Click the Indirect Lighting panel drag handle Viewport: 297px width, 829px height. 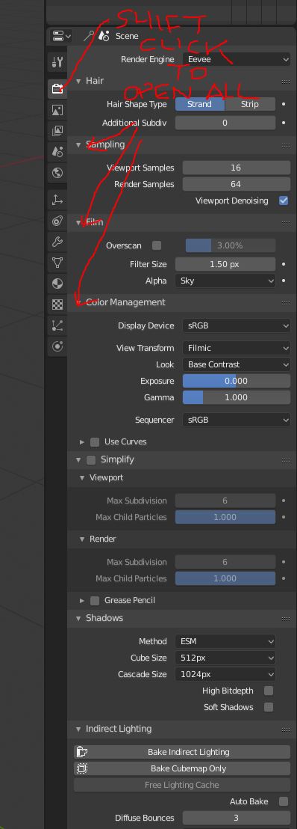tap(285, 729)
